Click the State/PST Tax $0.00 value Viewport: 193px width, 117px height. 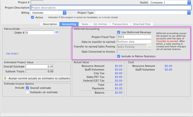(119, 77)
